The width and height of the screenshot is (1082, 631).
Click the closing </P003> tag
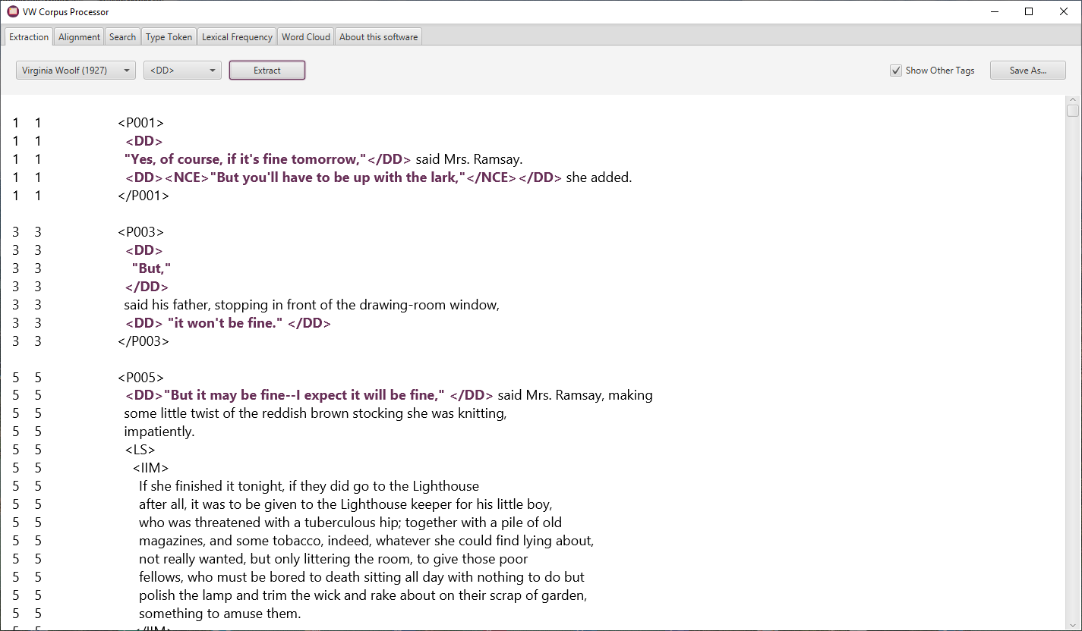144,341
